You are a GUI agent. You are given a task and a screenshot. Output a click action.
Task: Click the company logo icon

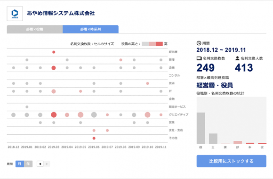(x=15, y=14)
